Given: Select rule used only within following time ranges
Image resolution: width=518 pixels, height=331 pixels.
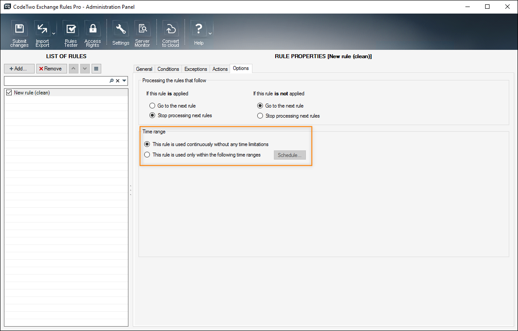Looking at the screenshot, I should tap(147, 155).
